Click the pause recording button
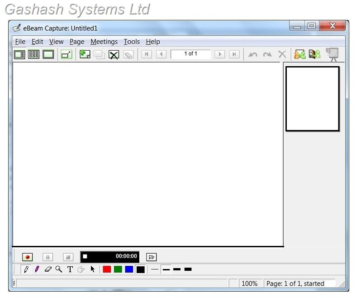 click(47, 257)
